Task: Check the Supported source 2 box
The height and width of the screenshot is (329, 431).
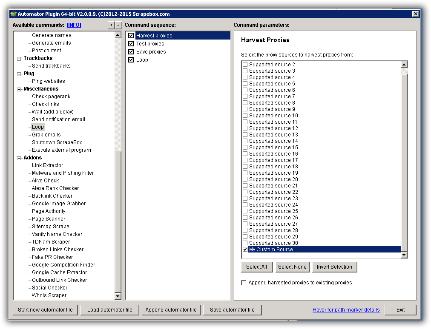Action: click(x=245, y=65)
